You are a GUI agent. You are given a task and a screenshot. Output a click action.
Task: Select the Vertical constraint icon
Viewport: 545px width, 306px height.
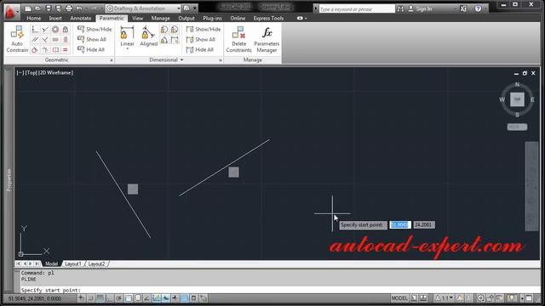(66, 40)
